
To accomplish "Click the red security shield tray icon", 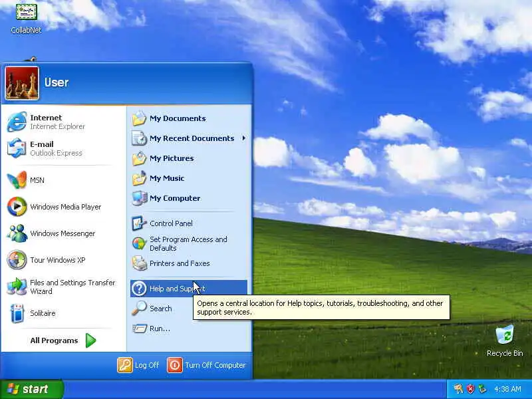I will [x=470, y=389].
